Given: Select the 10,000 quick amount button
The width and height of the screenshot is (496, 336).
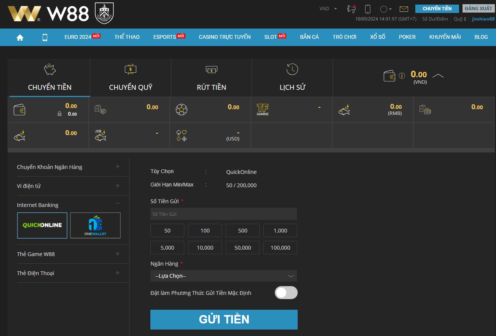Looking at the screenshot, I should (x=205, y=248).
